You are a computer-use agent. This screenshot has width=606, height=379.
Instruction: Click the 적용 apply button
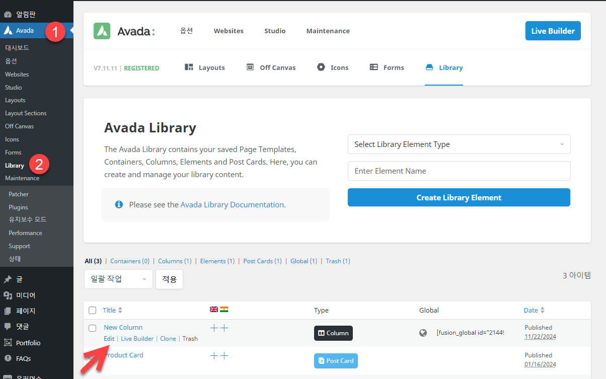coord(169,279)
